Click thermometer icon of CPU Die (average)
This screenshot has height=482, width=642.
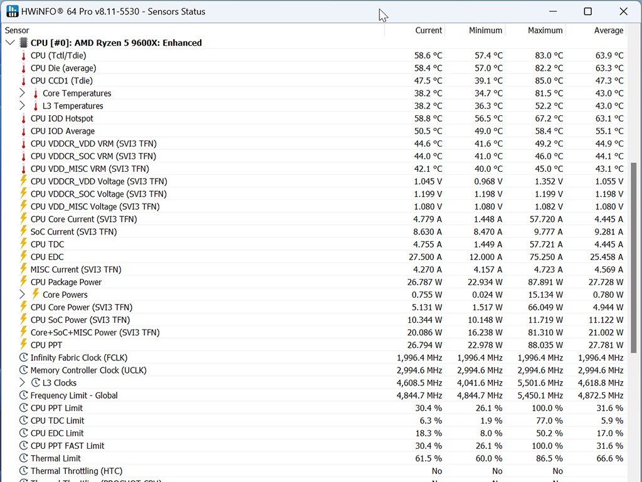coord(24,68)
